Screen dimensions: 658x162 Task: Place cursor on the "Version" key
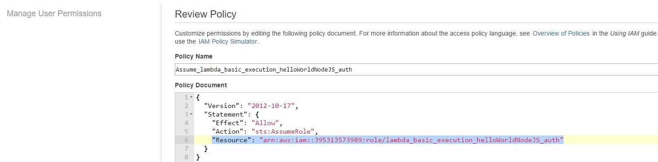click(221, 106)
